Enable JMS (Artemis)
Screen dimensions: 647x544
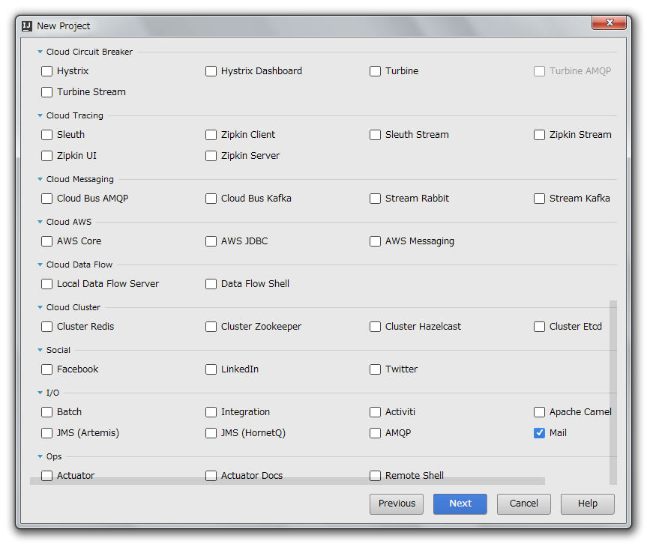point(47,433)
